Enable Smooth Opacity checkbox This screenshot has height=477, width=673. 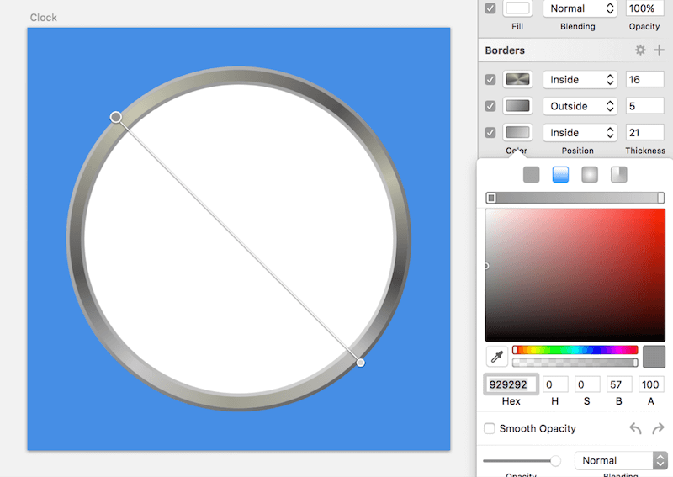pos(490,428)
